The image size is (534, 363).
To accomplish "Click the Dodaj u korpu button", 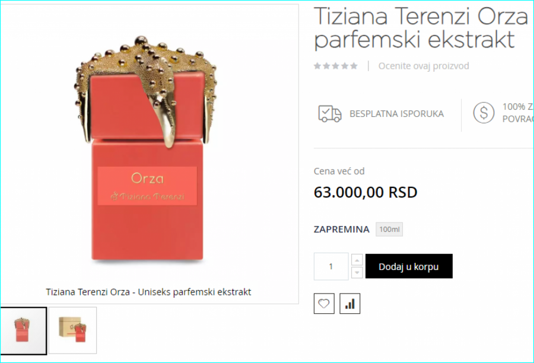I will [409, 266].
